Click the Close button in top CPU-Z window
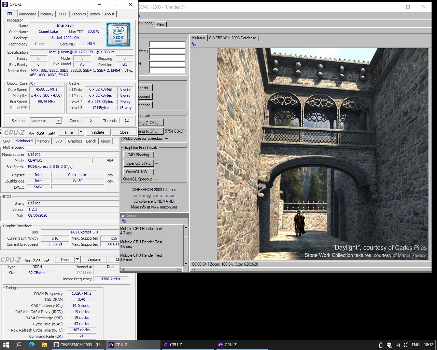The width and height of the screenshot is (437, 350). tap(124, 132)
